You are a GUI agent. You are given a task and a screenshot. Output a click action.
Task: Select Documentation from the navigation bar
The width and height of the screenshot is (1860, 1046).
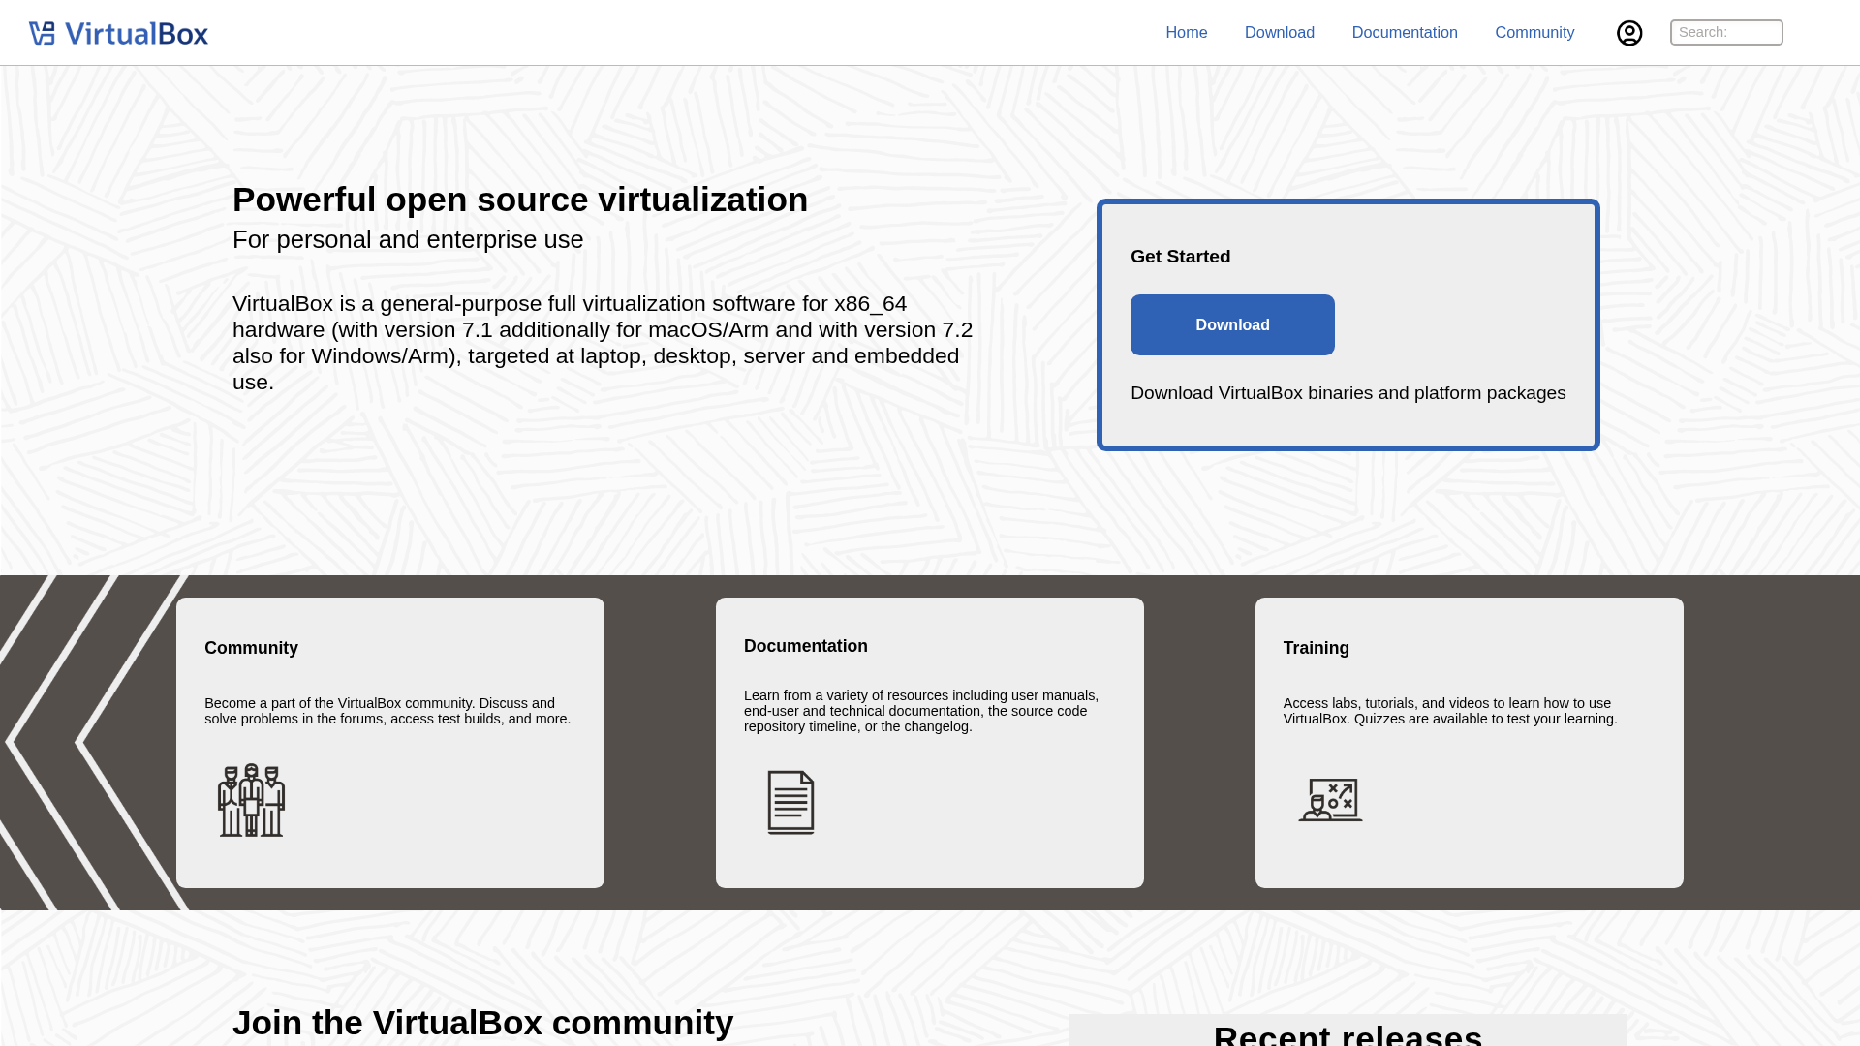tap(1404, 32)
